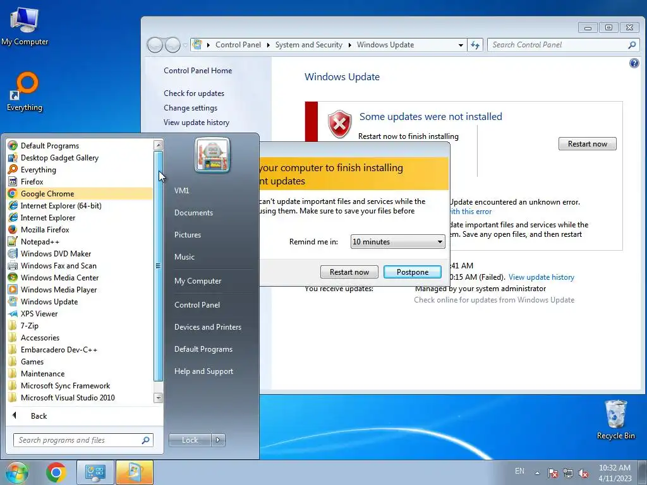Open Change settings link

[x=190, y=107]
